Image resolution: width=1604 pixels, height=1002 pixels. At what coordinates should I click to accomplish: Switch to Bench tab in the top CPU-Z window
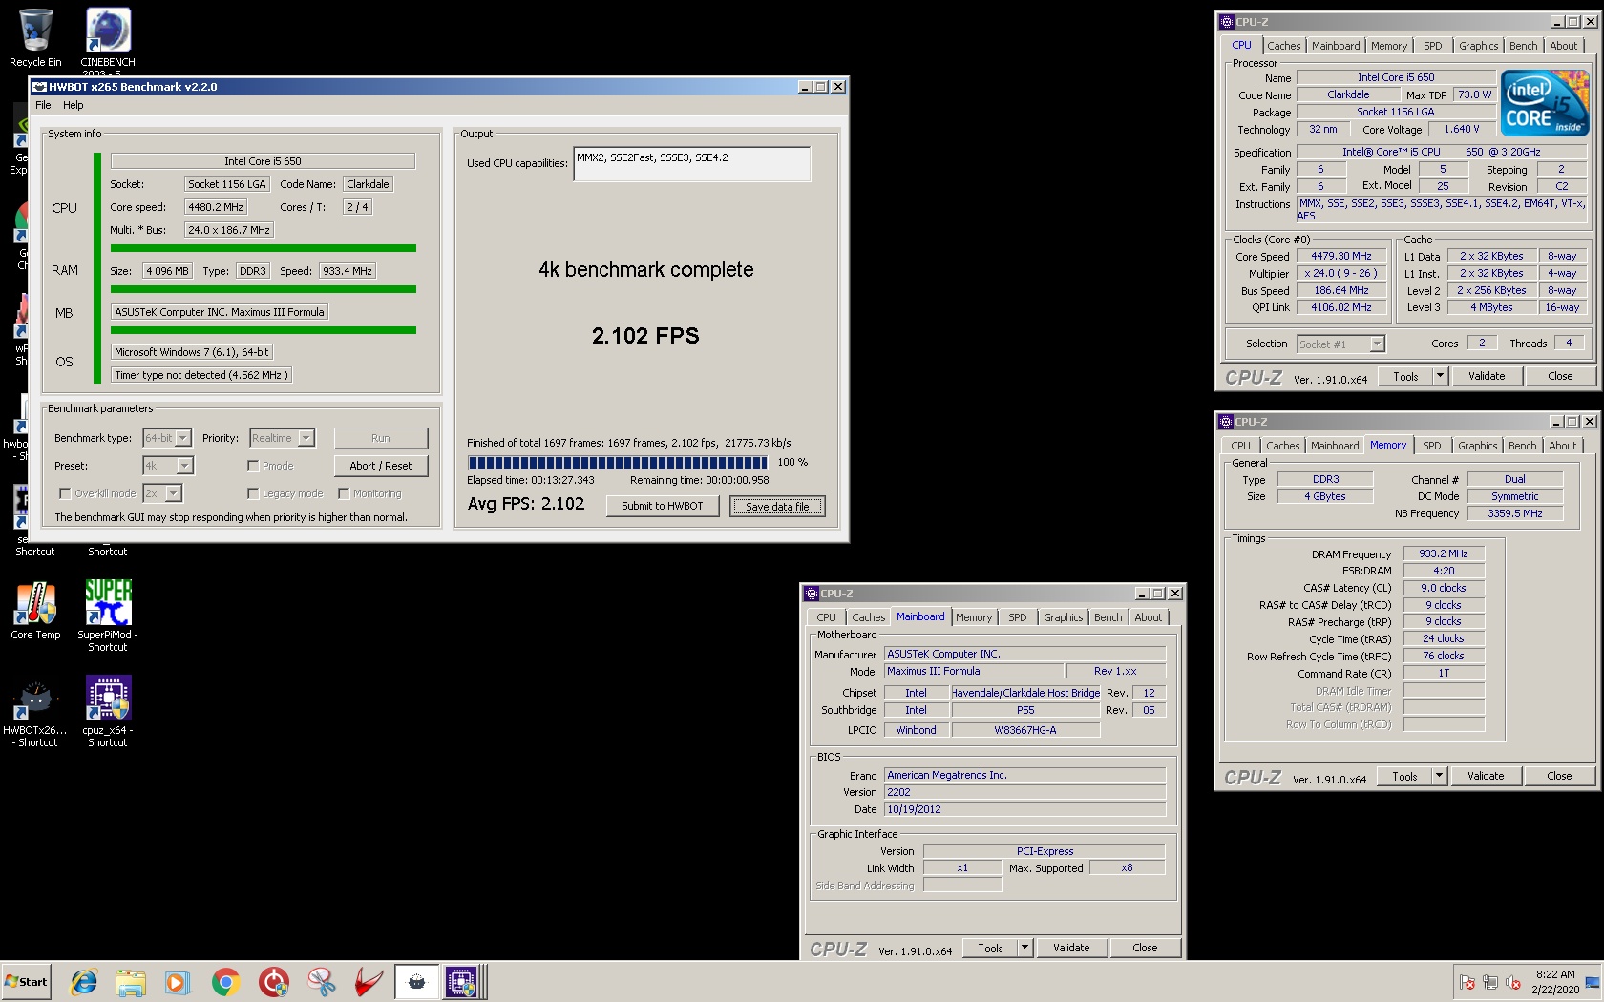1524,46
